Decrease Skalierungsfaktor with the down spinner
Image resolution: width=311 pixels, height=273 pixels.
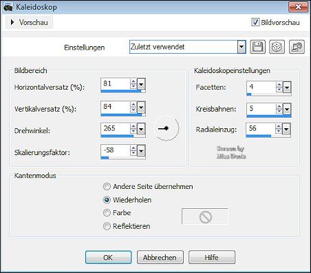133,154
